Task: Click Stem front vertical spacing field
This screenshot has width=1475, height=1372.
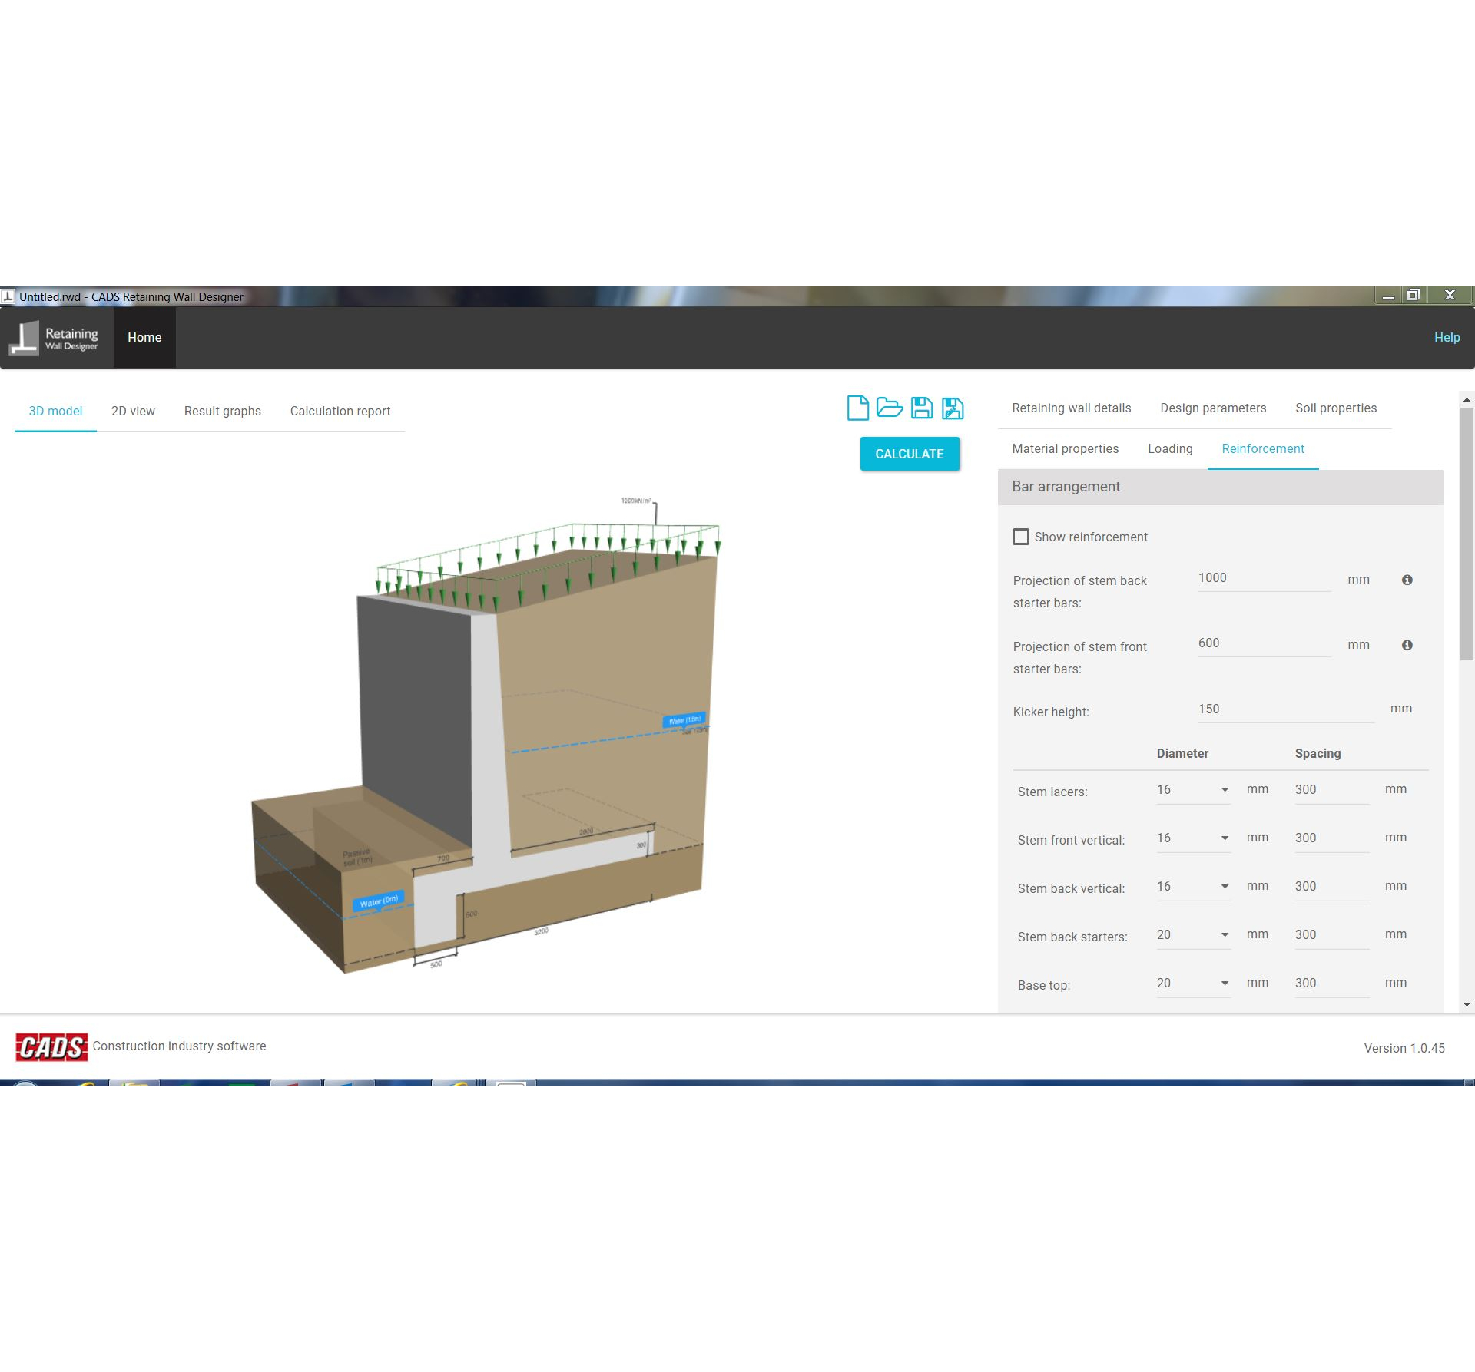Action: 1332,838
